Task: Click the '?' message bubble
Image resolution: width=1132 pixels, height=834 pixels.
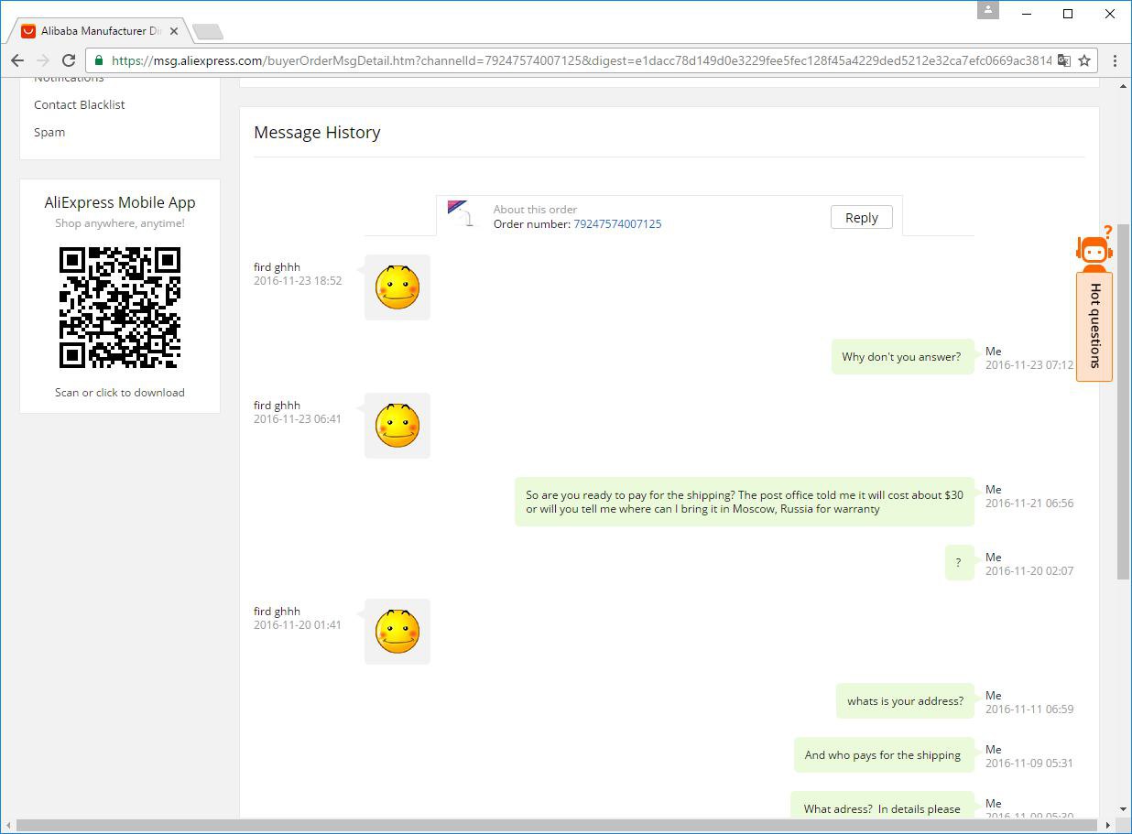Action: tap(959, 563)
